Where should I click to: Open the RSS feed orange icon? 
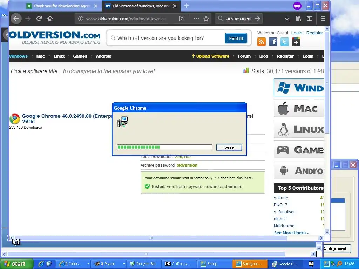[262, 42]
